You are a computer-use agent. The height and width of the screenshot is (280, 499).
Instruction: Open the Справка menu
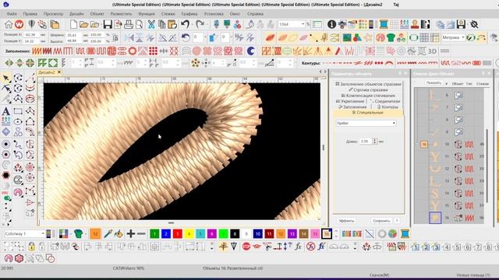point(255,14)
